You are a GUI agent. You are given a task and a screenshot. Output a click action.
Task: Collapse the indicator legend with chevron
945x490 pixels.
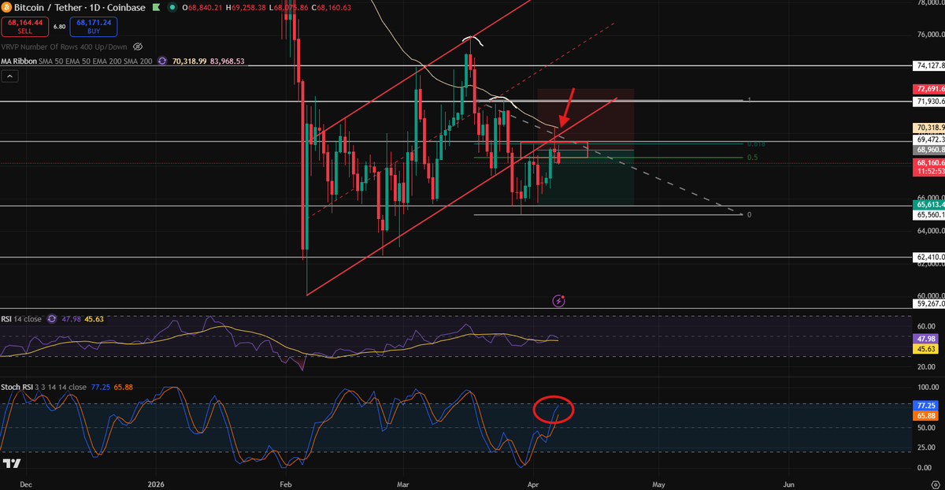click(x=10, y=76)
